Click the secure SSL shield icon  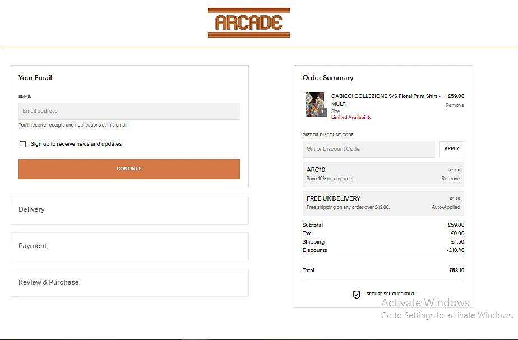pyautogui.click(x=357, y=295)
